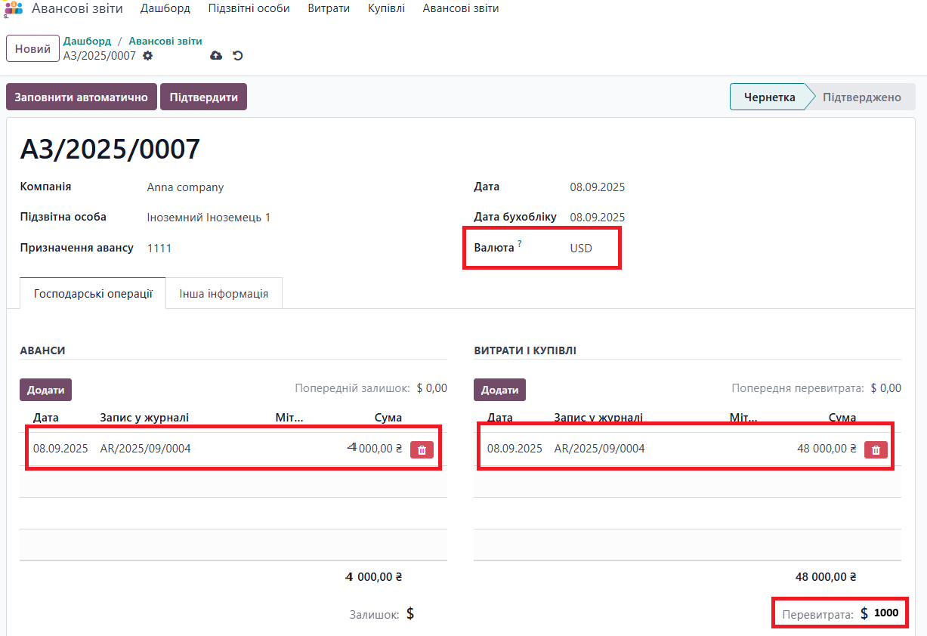This screenshot has height=636, width=927.
Task: Click the Авансові звіти breadcrumb link
Action: tap(165, 41)
